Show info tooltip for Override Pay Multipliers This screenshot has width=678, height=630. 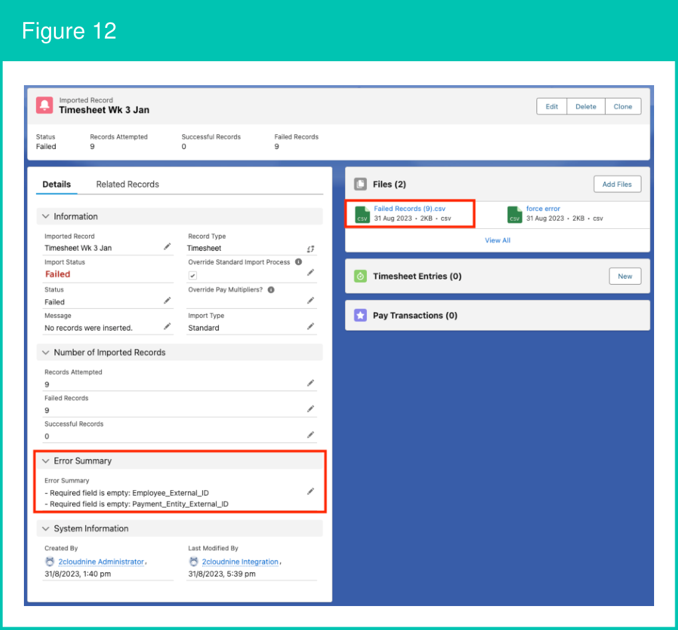(271, 290)
